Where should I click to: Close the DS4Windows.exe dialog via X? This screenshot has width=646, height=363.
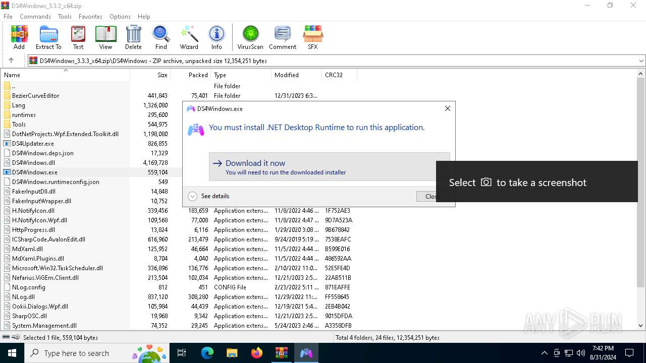coord(447,108)
